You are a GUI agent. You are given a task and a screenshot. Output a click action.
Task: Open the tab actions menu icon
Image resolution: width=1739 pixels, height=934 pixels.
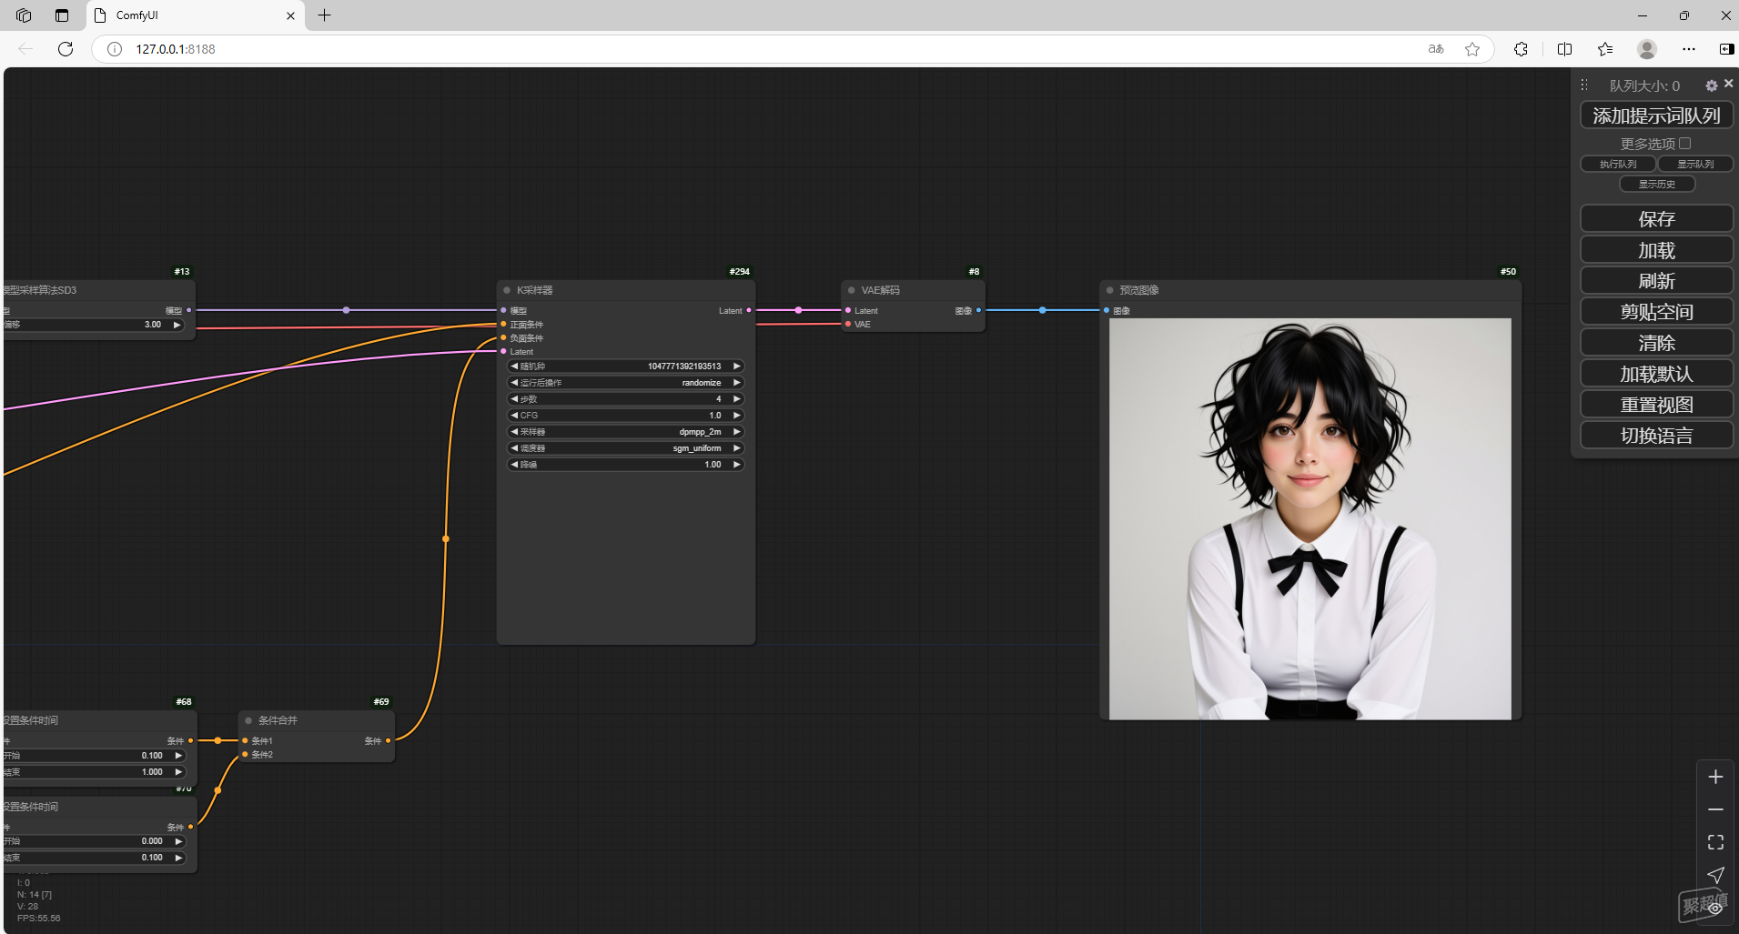[x=62, y=15]
